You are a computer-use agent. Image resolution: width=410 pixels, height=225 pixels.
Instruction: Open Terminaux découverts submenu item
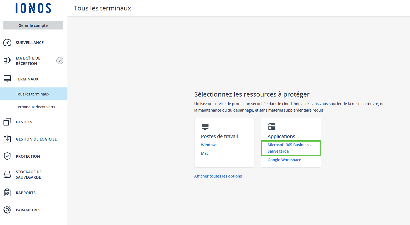(35, 107)
